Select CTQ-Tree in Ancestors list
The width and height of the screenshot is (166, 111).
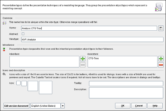click(94, 58)
